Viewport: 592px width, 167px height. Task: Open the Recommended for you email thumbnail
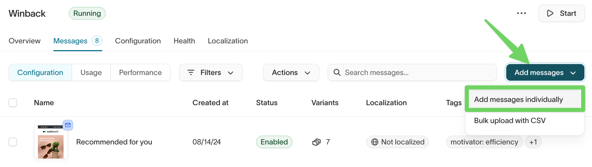tap(51, 142)
